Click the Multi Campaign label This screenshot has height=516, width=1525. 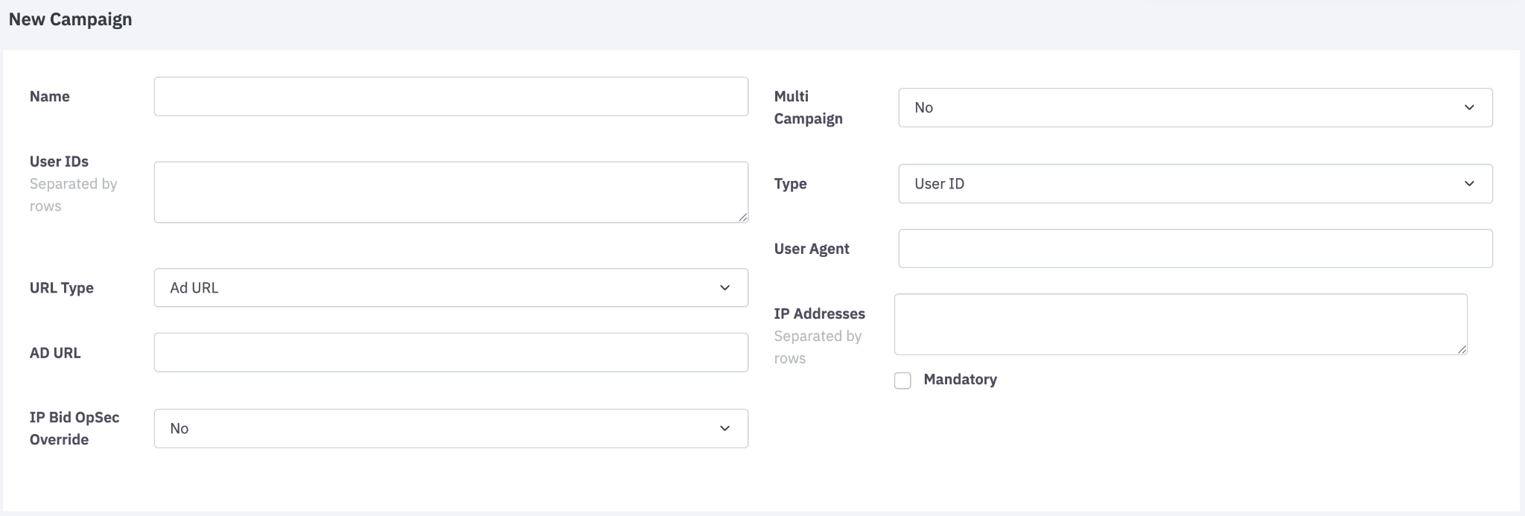pyautogui.click(x=809, y=107)
